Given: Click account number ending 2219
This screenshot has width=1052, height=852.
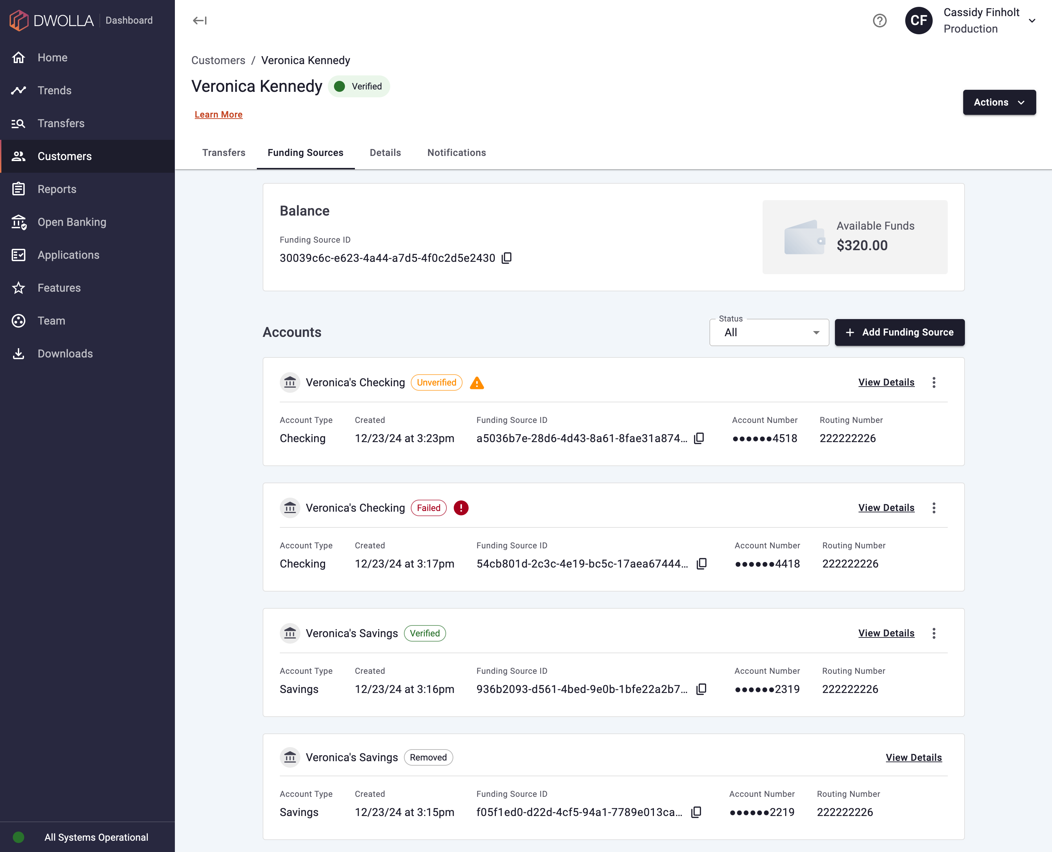Looking at the screenshot, I should tap(762, 812).
